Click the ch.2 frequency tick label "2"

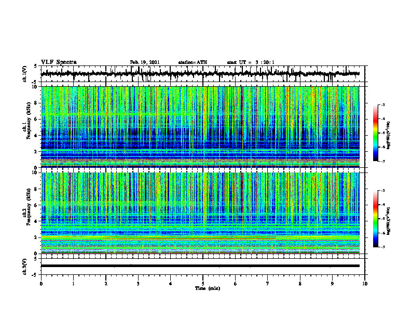[x=36, y=237]
